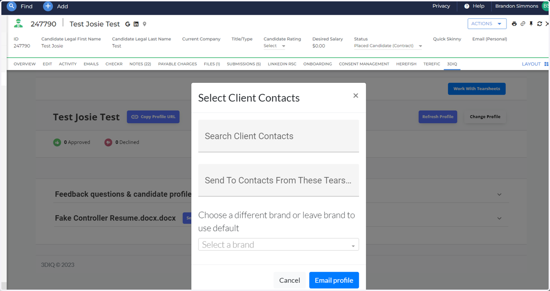
Task: Switch to the FILES (1) tab
Action: [212, 64]
